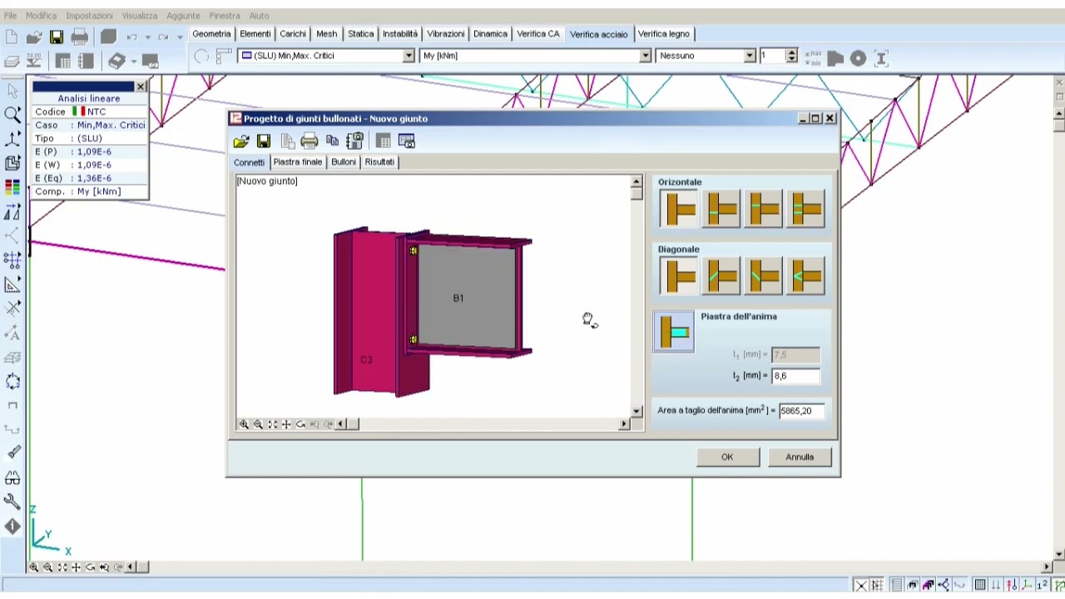Cancel the dialog with Annulla button
The image size is (1065, 599).
pos(800,457)
